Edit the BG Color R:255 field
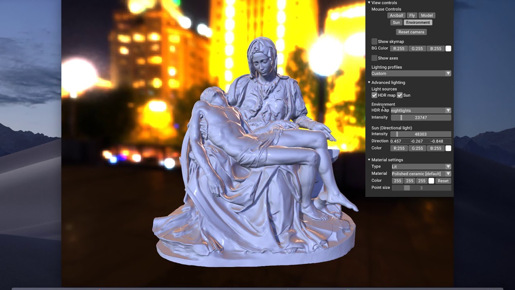The width and height of the screenshot is (515, 290). point(399,49)
